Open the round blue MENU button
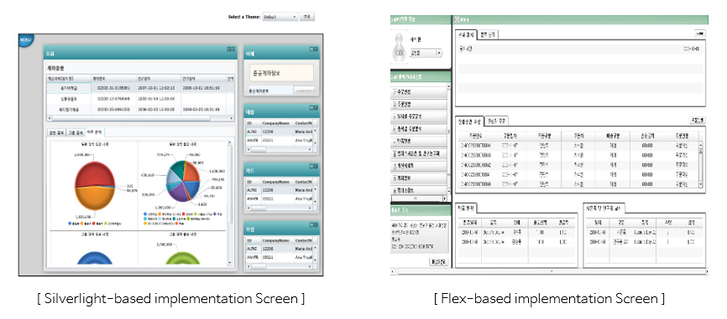This screenshot has height=319, width=727. click(x=25, y=40)
